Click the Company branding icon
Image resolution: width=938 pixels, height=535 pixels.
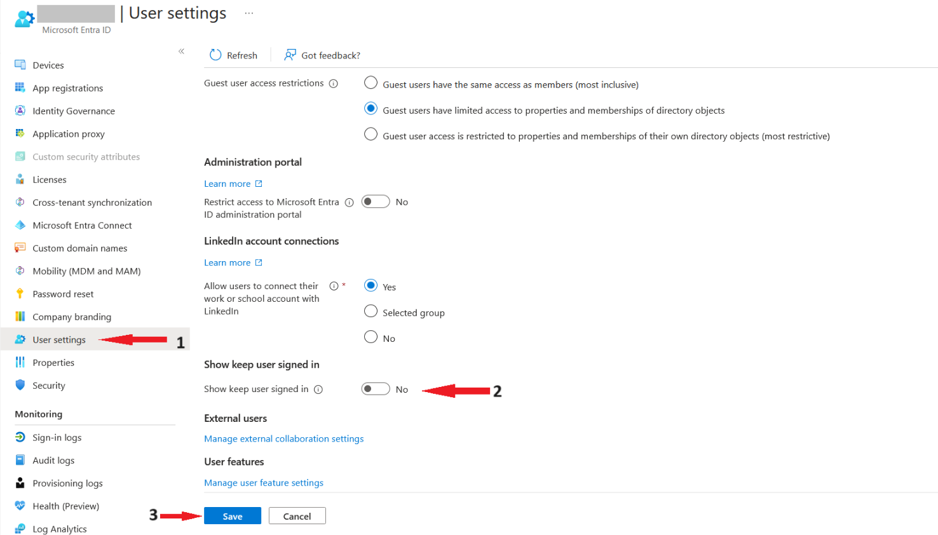(20, 316)
